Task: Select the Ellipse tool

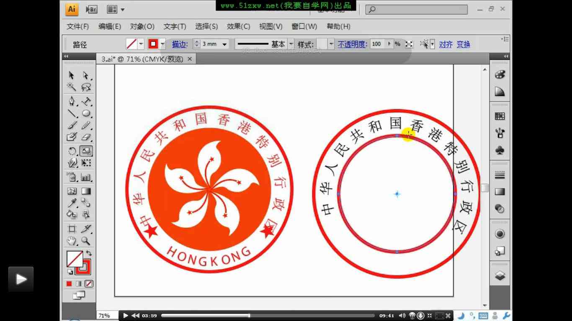Action: (x=86, y=113)
